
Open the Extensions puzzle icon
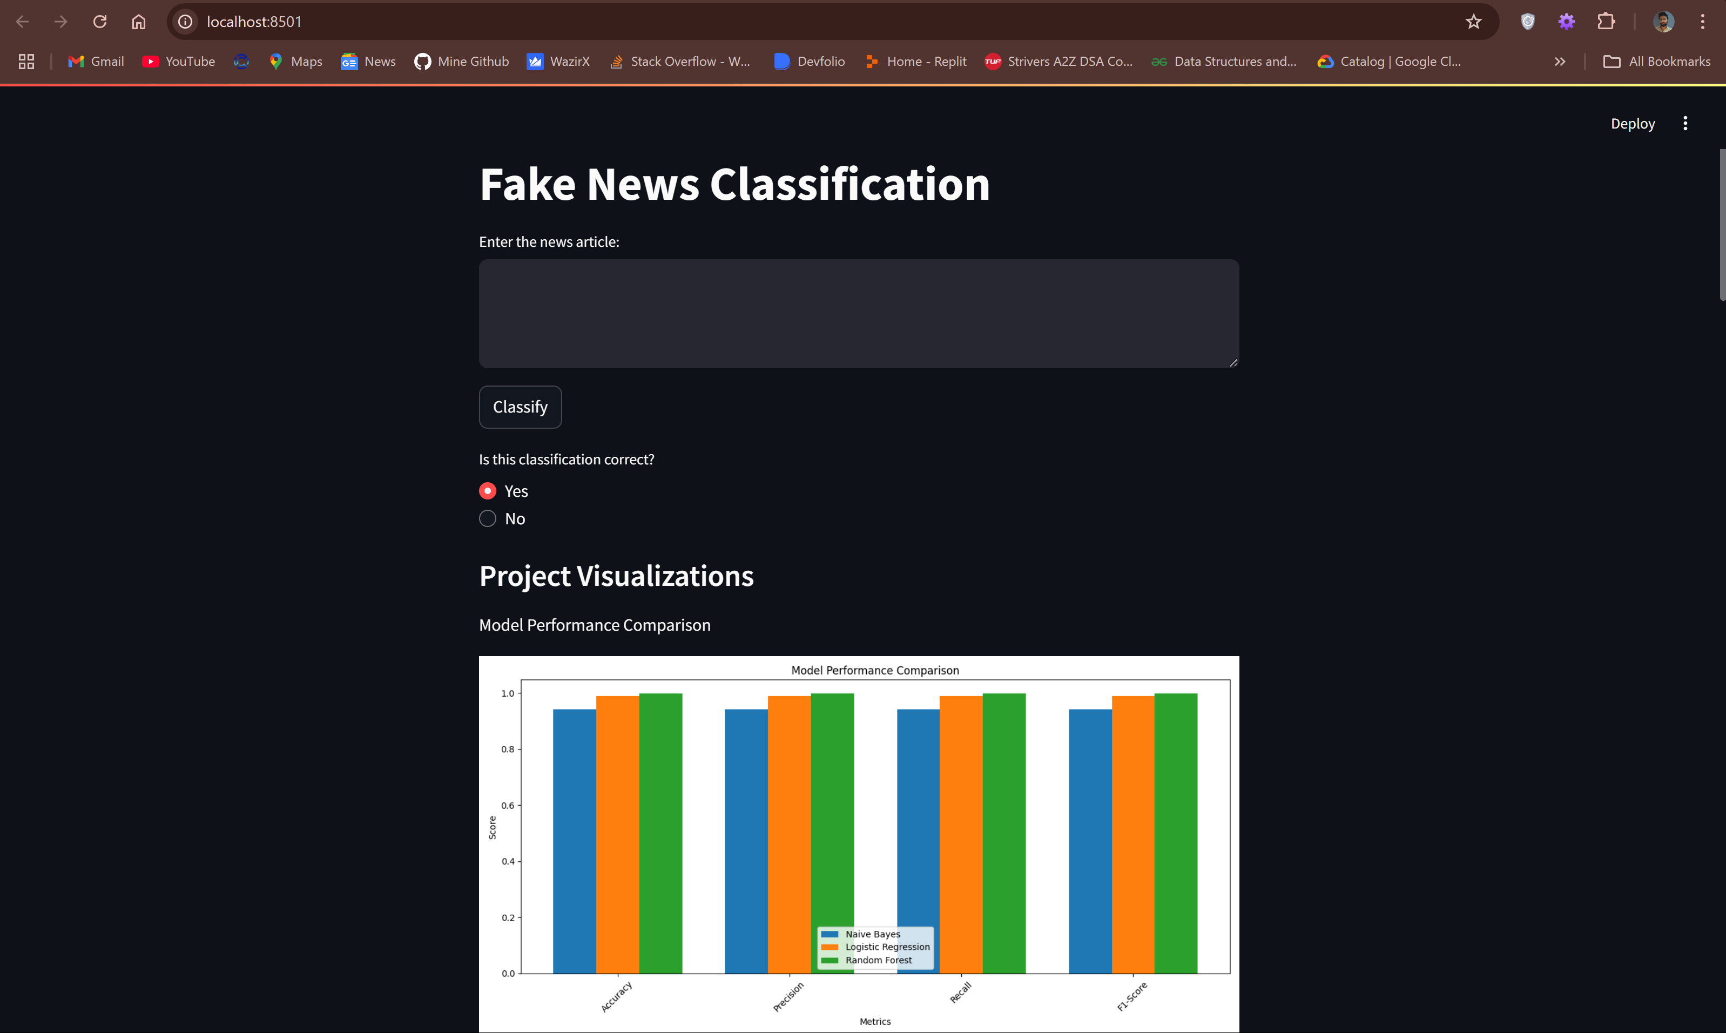point(1606,22)
